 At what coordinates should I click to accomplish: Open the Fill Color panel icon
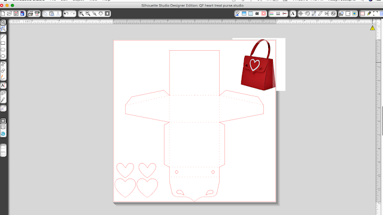237,14
